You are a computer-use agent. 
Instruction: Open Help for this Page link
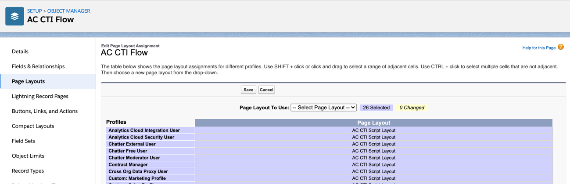pyautogui.click(x=539, y=48)
